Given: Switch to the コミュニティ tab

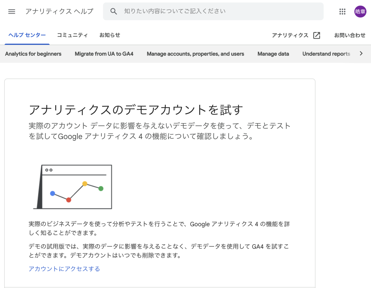Looking at the screenshot, I should click(72, 35).
